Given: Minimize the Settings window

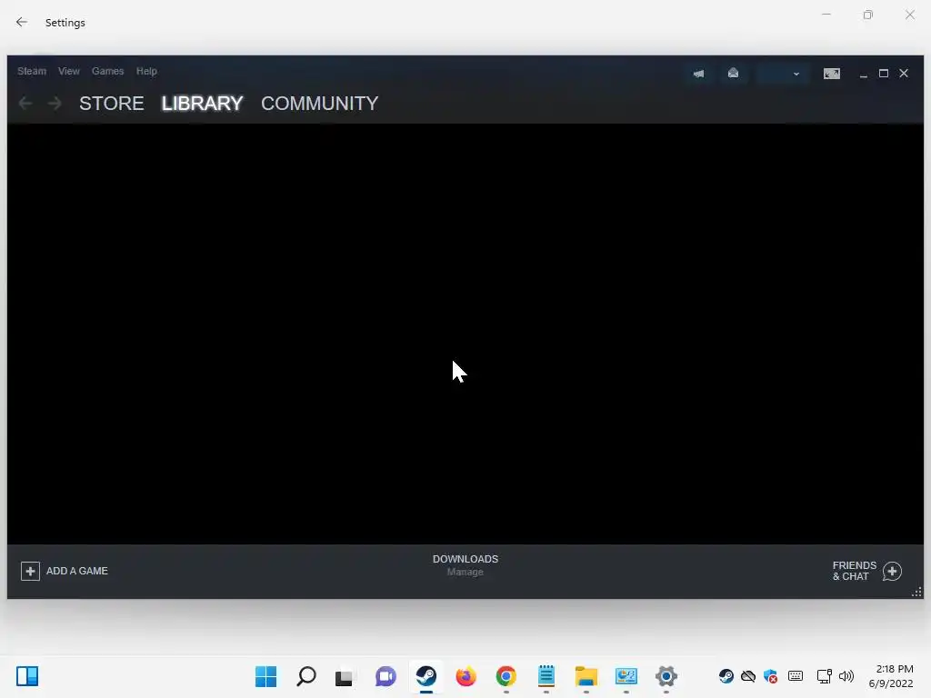Looking at the screenshot, I should (826, 15).
